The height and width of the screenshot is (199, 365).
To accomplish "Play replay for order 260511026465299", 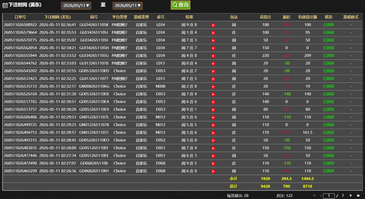I will 213,171.
